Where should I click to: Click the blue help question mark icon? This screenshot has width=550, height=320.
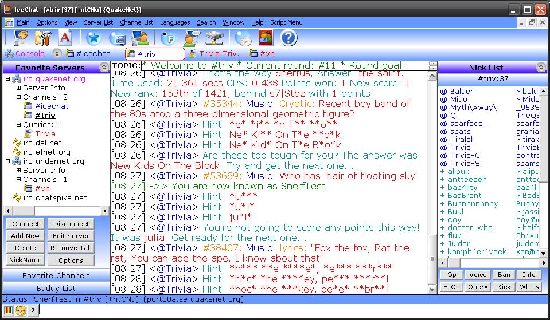(288, 38)
